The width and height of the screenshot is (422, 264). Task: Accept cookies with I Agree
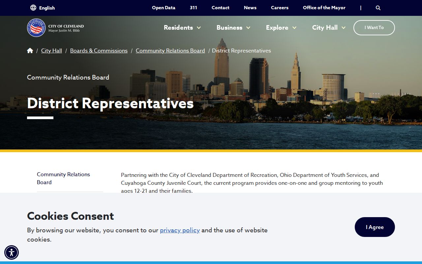click(x=375, y=227)
